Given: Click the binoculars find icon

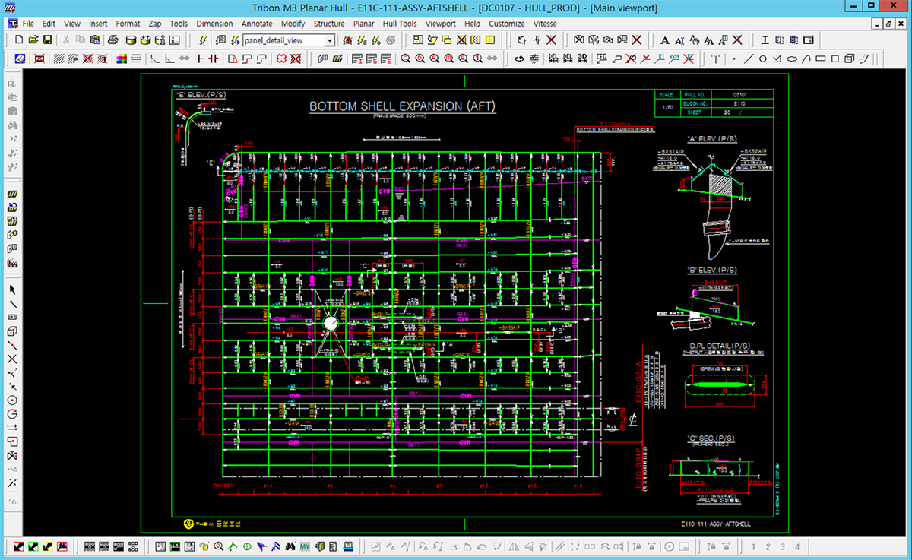Looking at the screenshot, I should click(x=290, y=546).
